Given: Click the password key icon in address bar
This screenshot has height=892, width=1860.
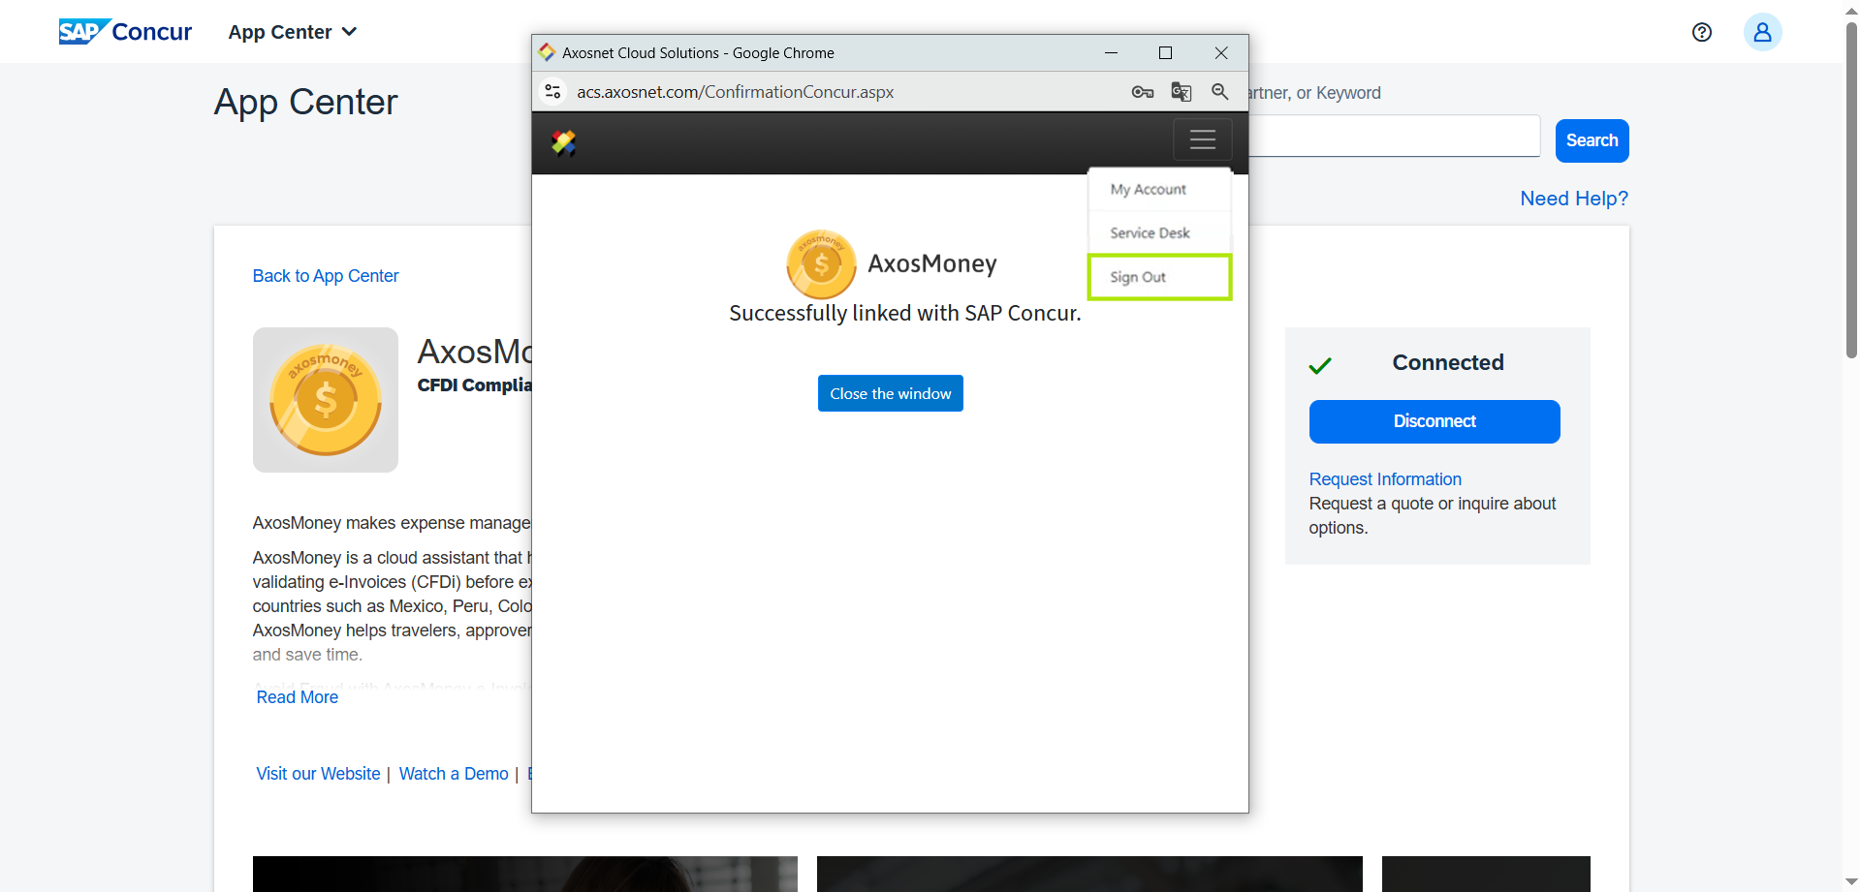Looking at the screenshot, I should point(1142,92).
